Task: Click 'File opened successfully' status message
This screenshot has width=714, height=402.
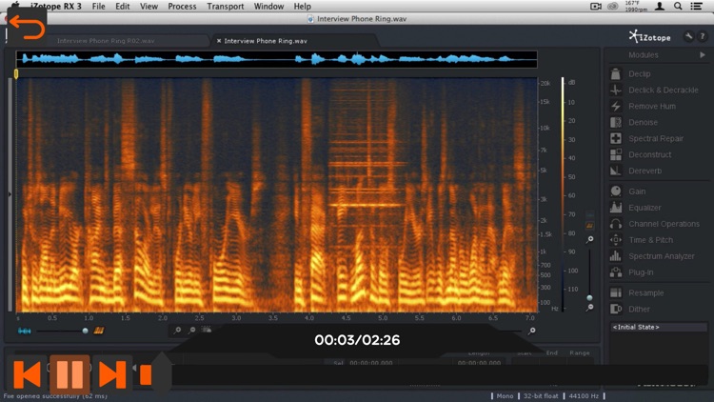Action: coord(55,396)
